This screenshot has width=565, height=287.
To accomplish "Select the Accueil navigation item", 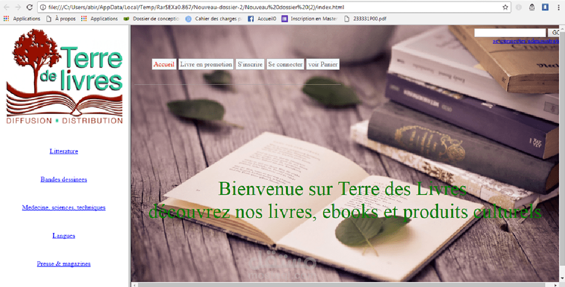I will click(164, 64).
